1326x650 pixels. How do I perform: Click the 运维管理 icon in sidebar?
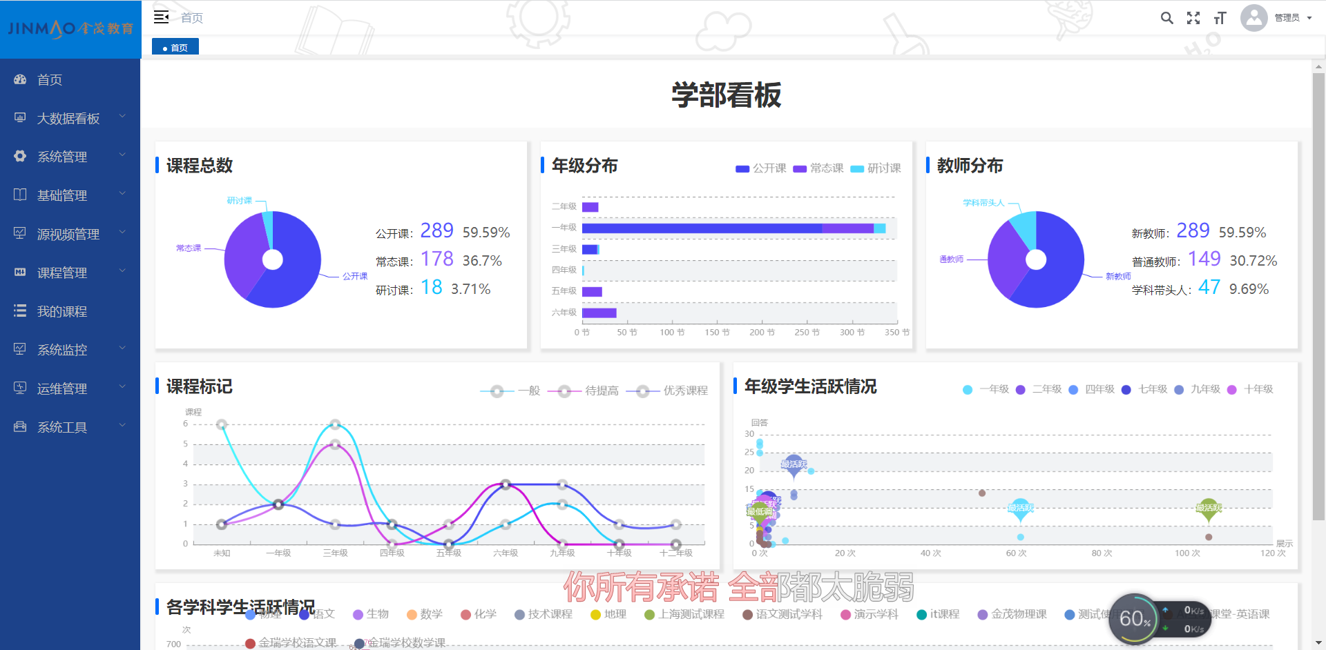click(x=20, y=388)
